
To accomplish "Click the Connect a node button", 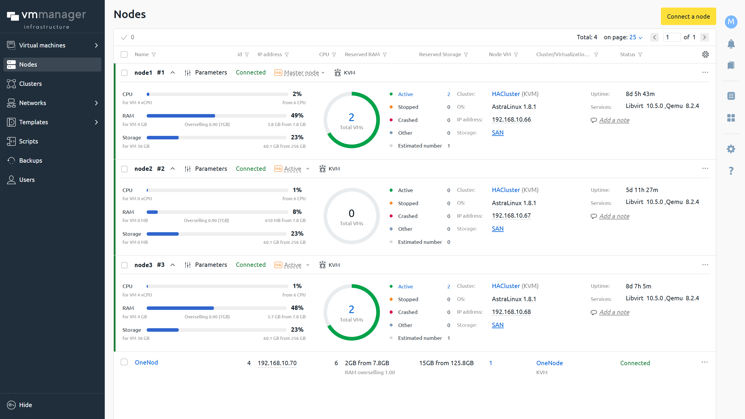I will [688, 17].
